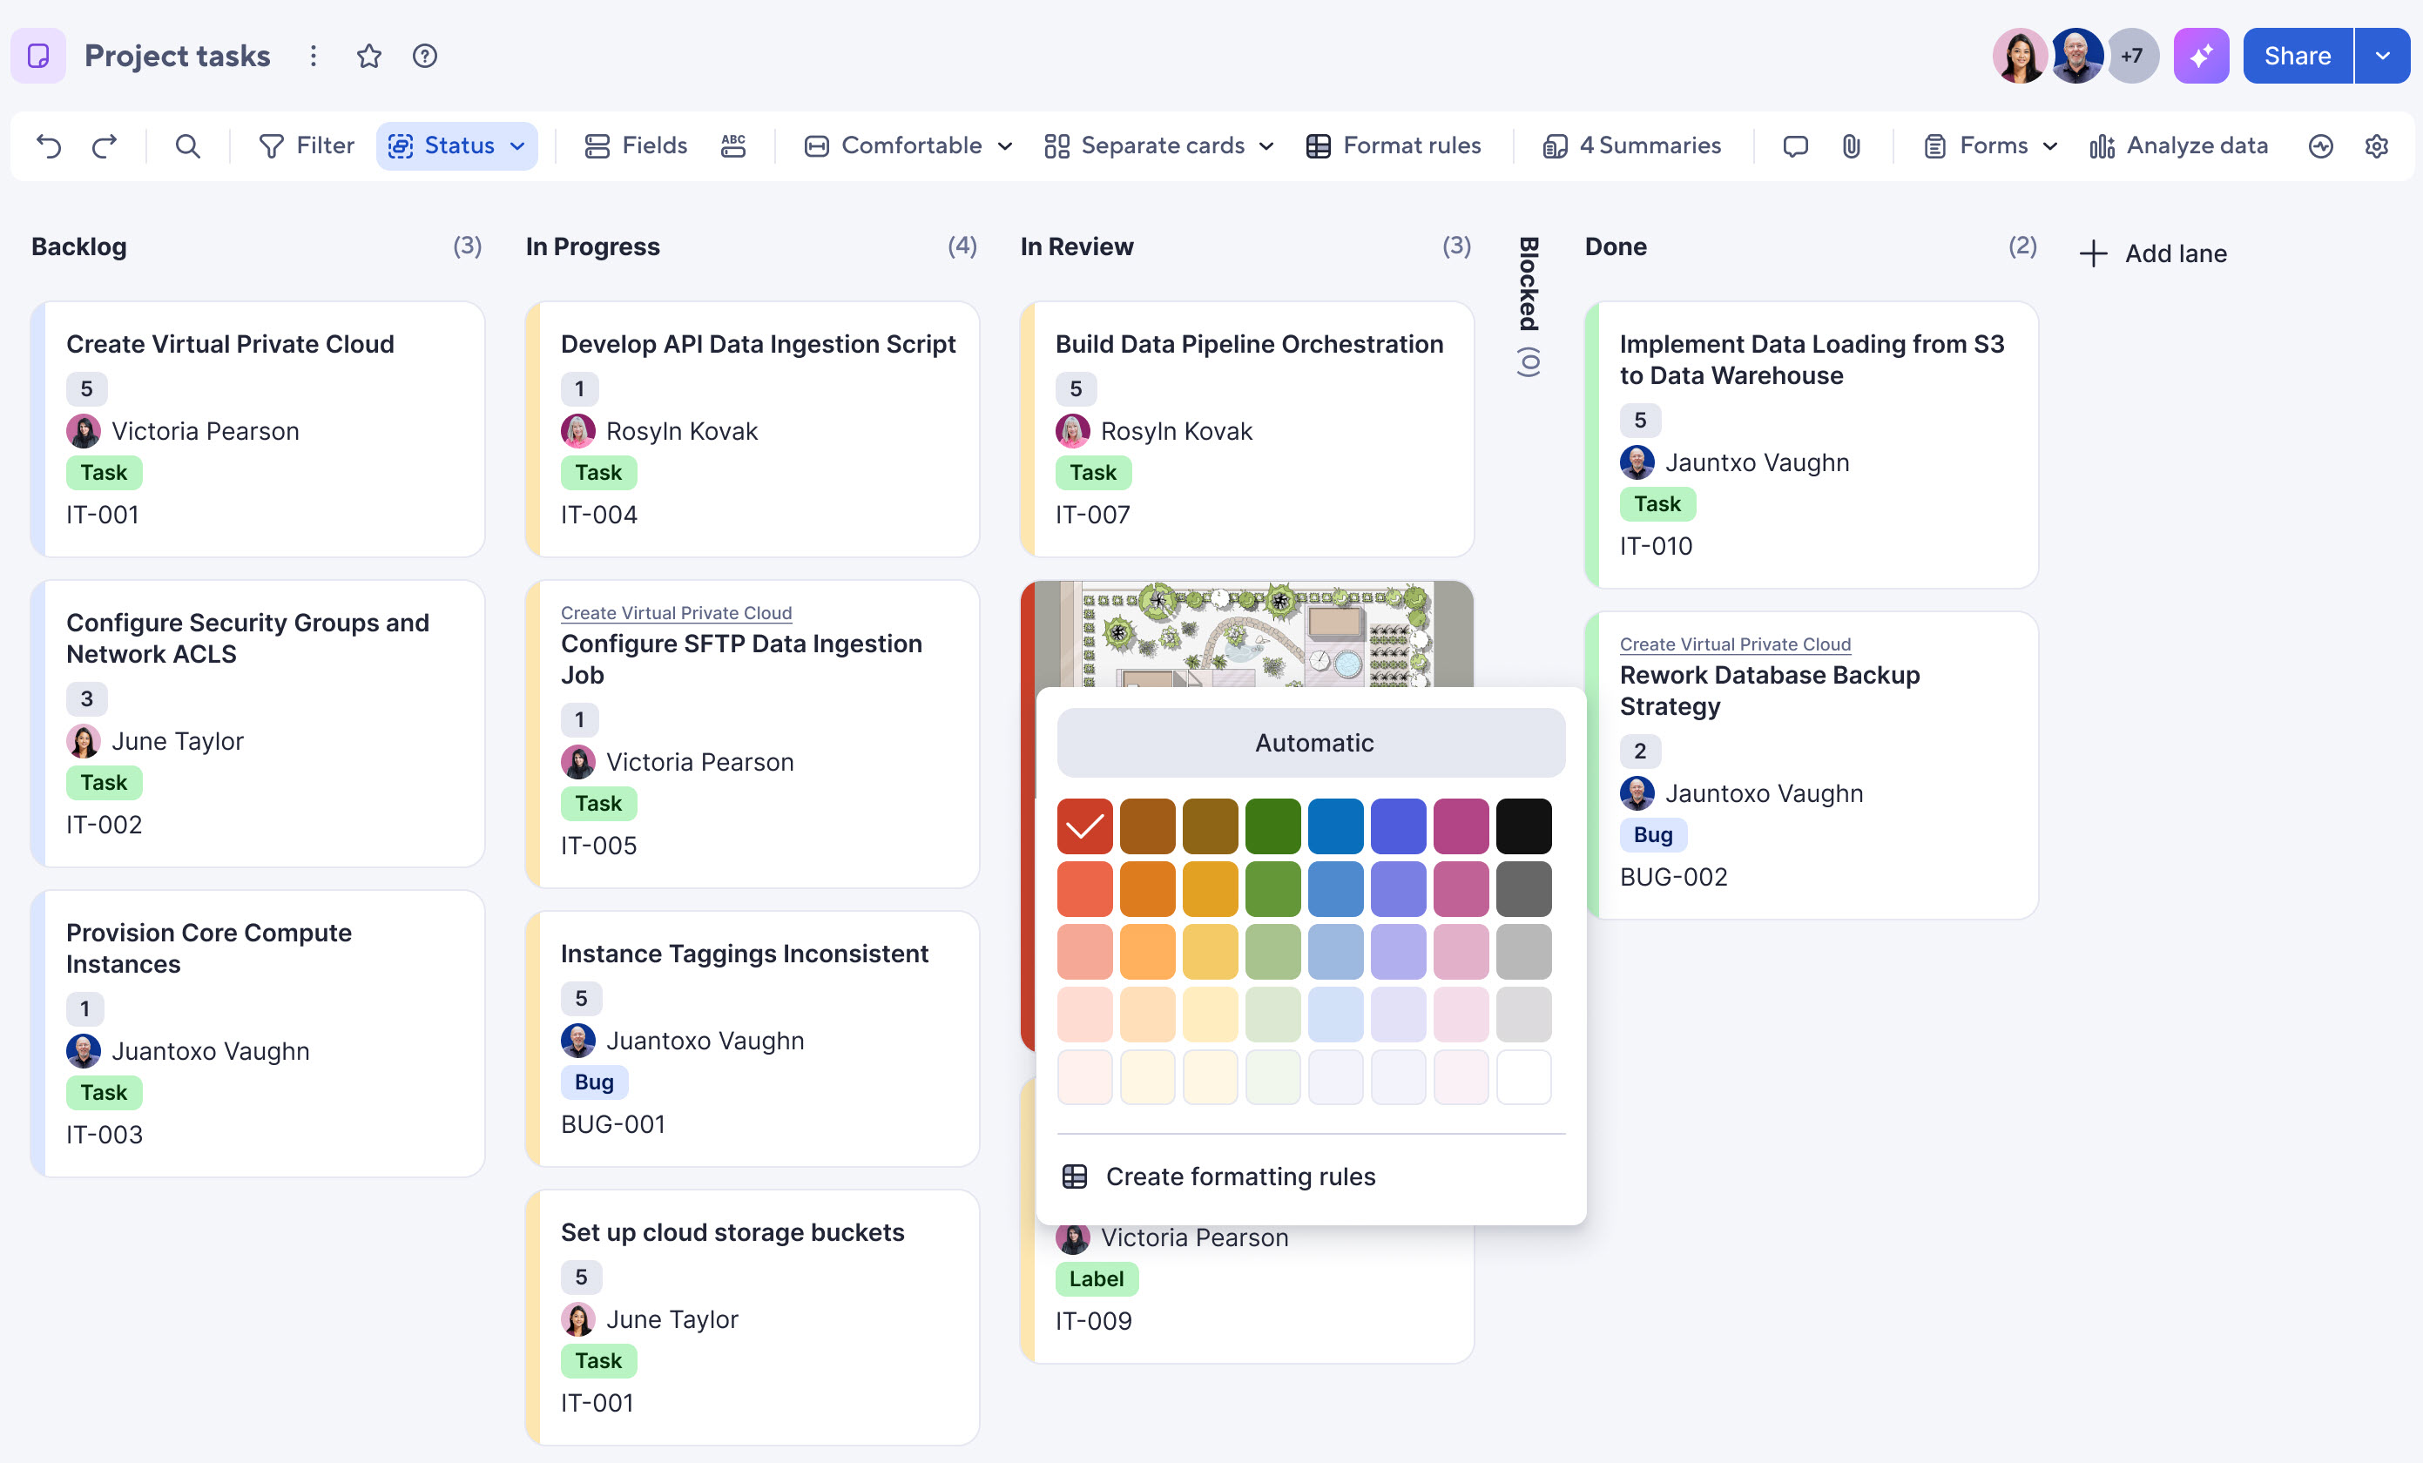
Task: Open the search magnifier icon
Action: (x=188, y=145)
